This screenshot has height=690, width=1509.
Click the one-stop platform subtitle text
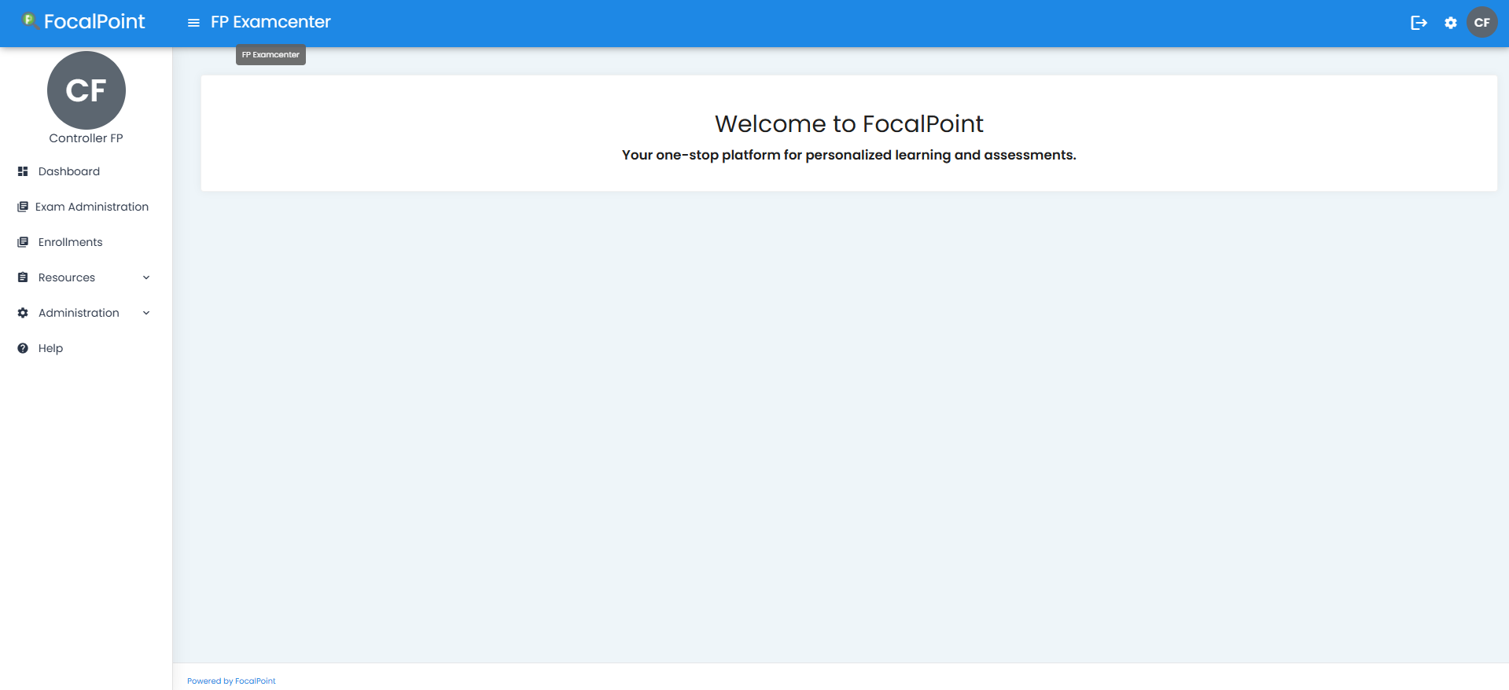849,155
